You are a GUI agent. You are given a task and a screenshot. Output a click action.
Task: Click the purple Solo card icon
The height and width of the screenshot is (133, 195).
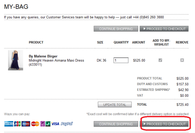tap(43, 124)
